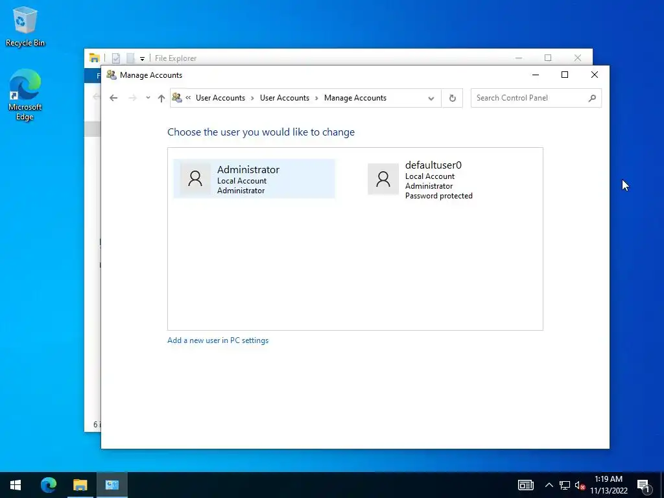The width and height of the screenshot is (664, 498).
Task: Launch Microsoft Edge from taskbar
Action: point(49,485)
